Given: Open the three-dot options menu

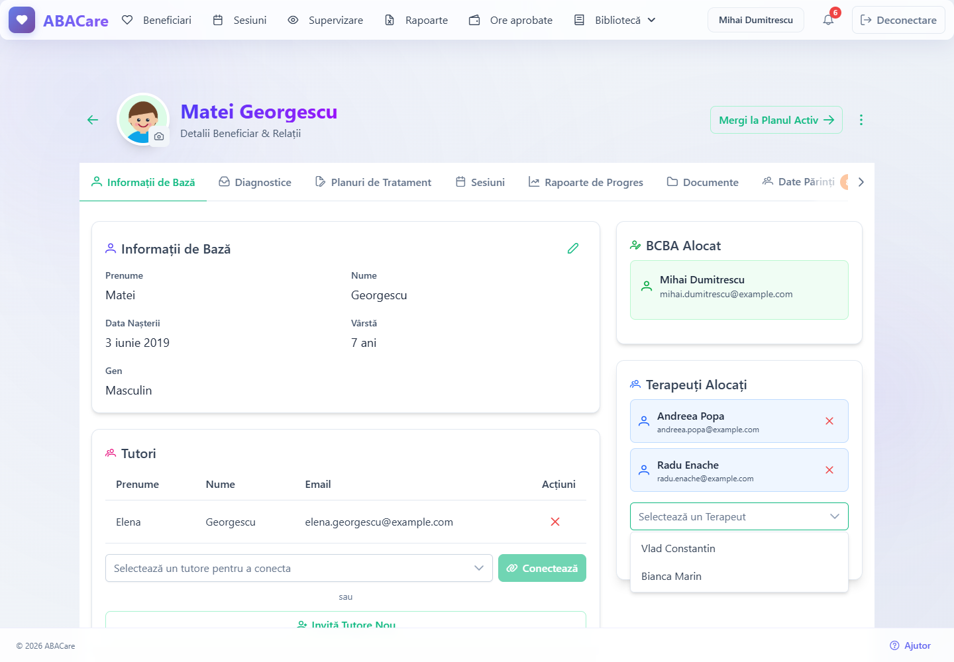Looking at the screenshot, I should tap(861, 120).
